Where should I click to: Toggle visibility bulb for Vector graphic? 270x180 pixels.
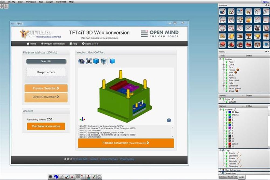227,88
